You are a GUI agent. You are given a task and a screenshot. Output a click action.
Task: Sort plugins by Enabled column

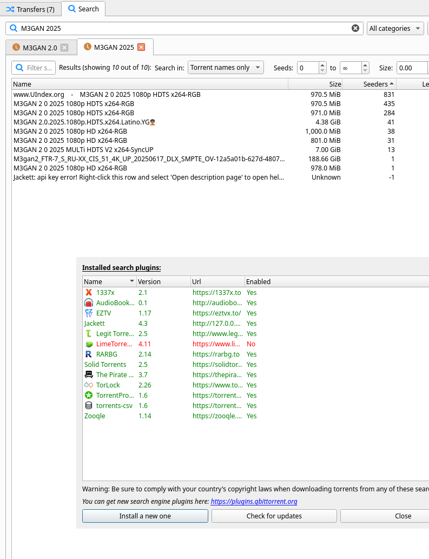[336, 281]
